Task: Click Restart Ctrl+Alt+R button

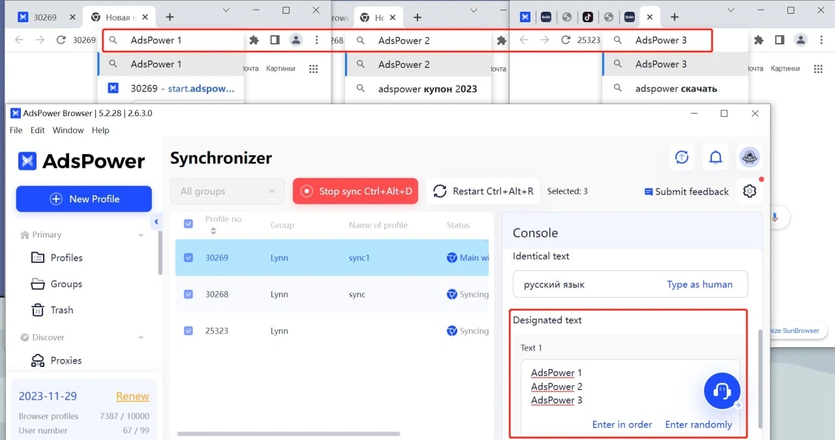Action: point(483,191)
